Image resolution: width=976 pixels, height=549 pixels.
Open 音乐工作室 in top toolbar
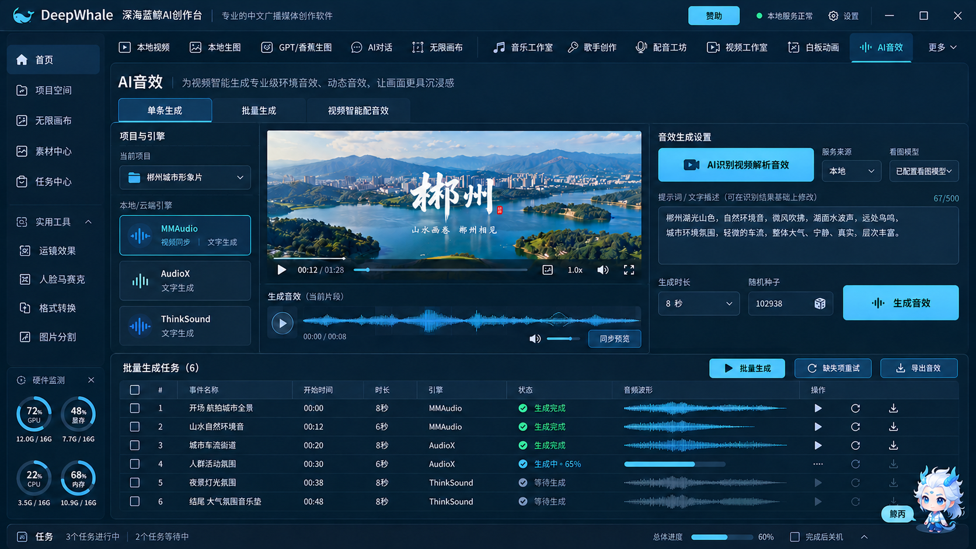click(522, 47)
